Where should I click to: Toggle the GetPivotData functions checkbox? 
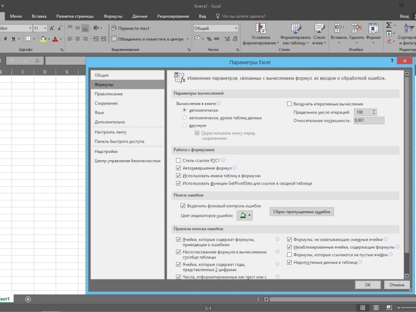(178, 184)
